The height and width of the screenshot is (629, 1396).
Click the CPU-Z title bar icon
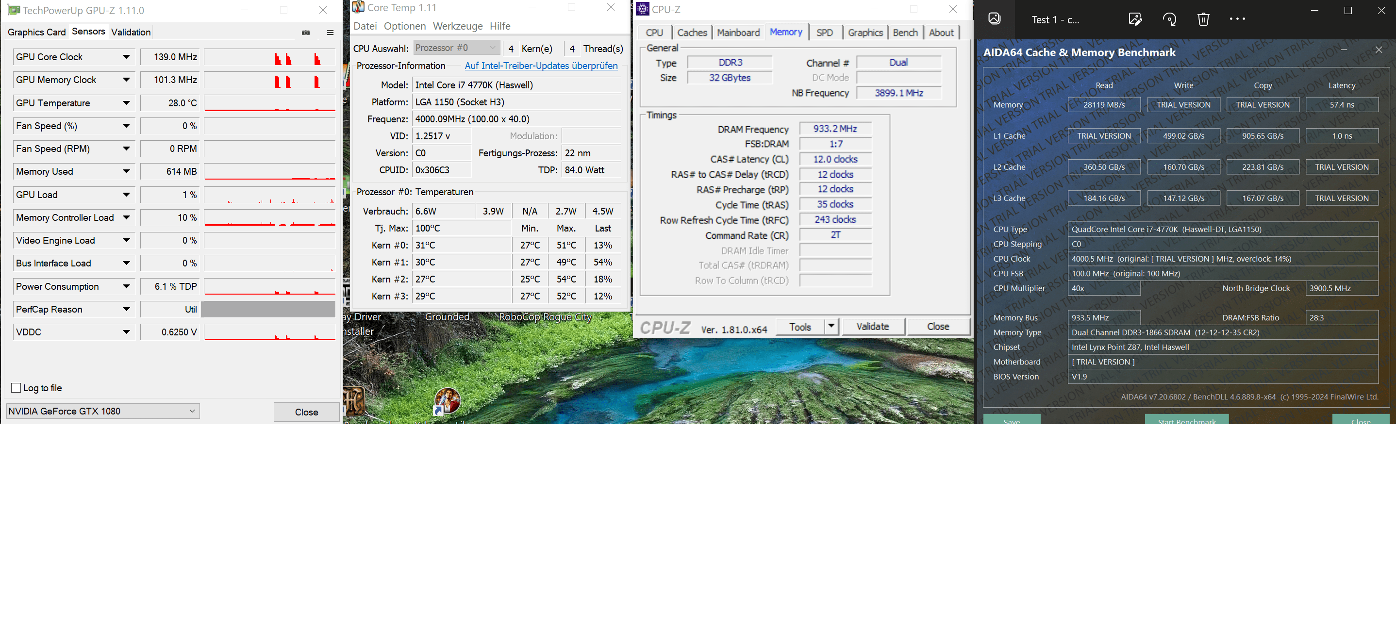pos(643,9)
